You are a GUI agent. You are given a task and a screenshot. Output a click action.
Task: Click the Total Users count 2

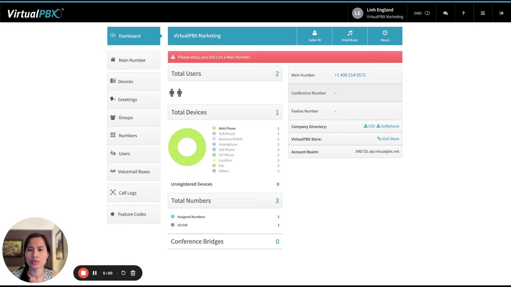(277, 74)
